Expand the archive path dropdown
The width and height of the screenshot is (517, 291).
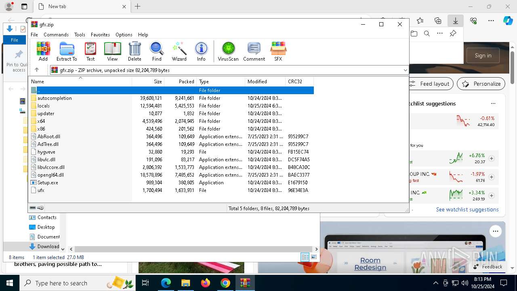tap(405, 70)
